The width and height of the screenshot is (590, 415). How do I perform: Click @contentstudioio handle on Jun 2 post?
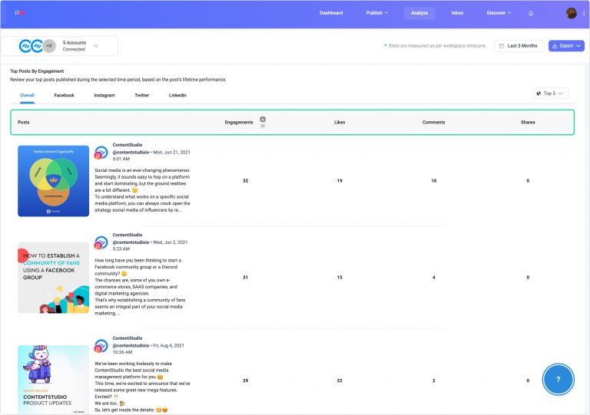click(x=131, y=242)
